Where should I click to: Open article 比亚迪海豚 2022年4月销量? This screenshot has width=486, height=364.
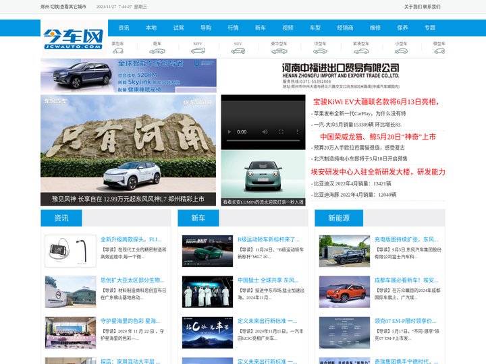click(x=355, y=195)
